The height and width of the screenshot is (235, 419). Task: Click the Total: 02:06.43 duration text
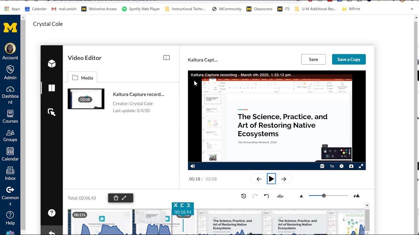click(x=82, y=198)
